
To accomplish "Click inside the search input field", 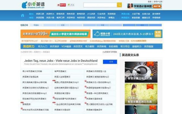I will pos(100,5).
